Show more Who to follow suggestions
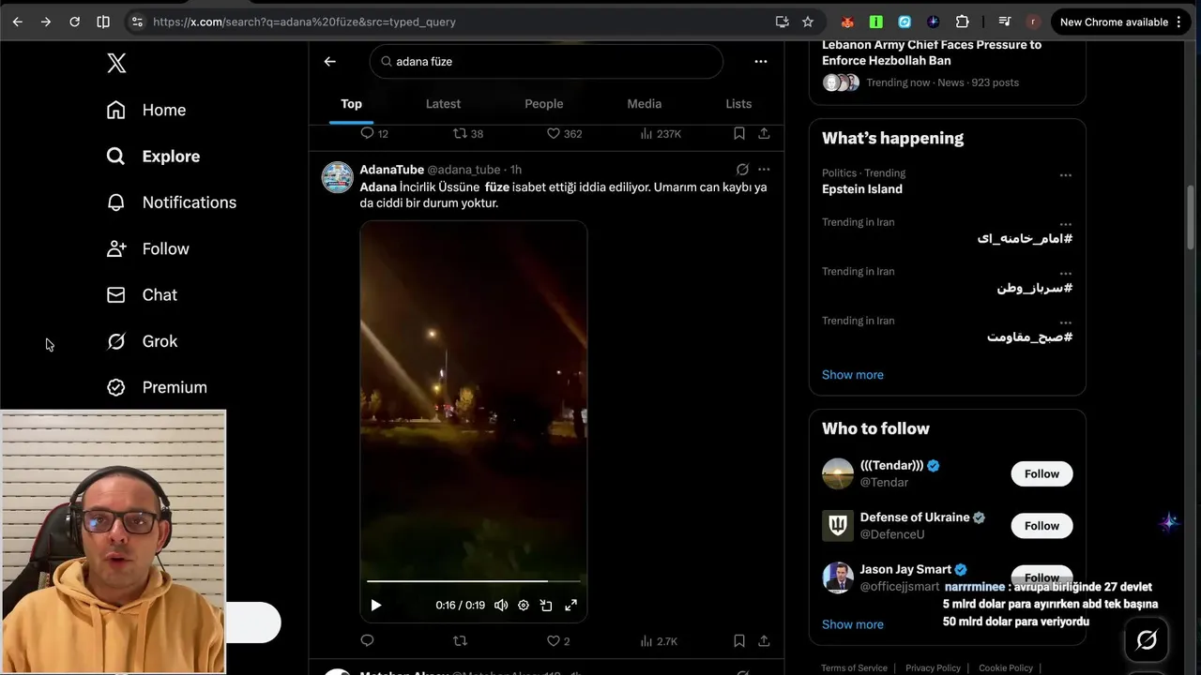The height and width of the screenshot is (675, 1201). pos(853,624)
